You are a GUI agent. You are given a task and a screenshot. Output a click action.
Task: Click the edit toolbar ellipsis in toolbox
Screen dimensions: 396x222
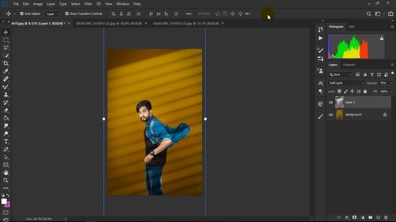[6, 188]
